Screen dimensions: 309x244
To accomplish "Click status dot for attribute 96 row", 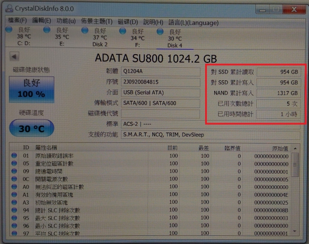I will tap(14, 226).
